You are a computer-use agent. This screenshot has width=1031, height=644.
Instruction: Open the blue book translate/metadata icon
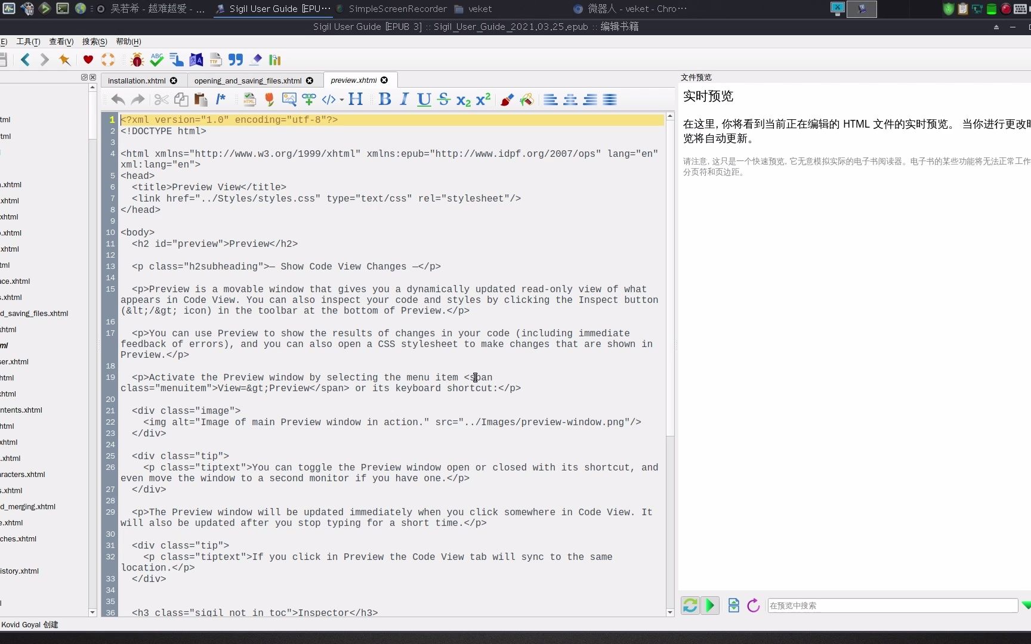click(196, 60)
